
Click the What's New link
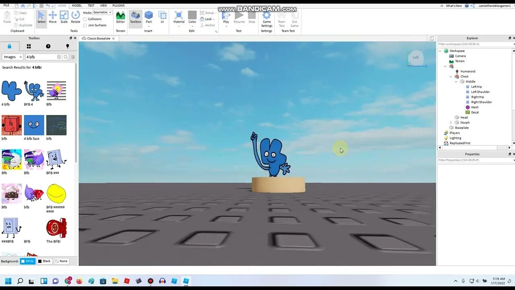(x=454, y=6)
